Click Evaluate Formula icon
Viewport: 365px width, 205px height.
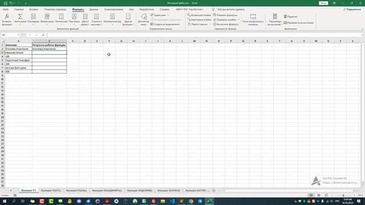point(214,24)
